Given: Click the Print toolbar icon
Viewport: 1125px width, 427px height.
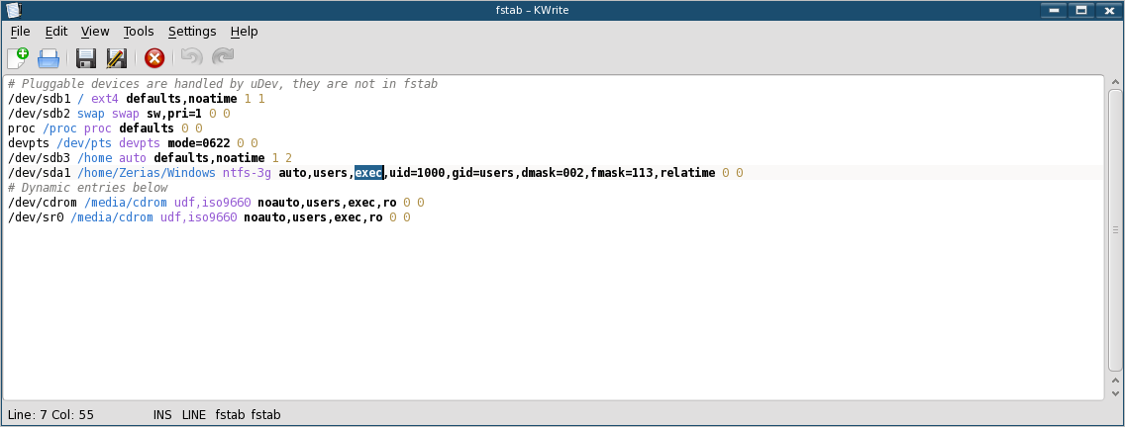Looking at the screenshot, I should click(49, 57).
